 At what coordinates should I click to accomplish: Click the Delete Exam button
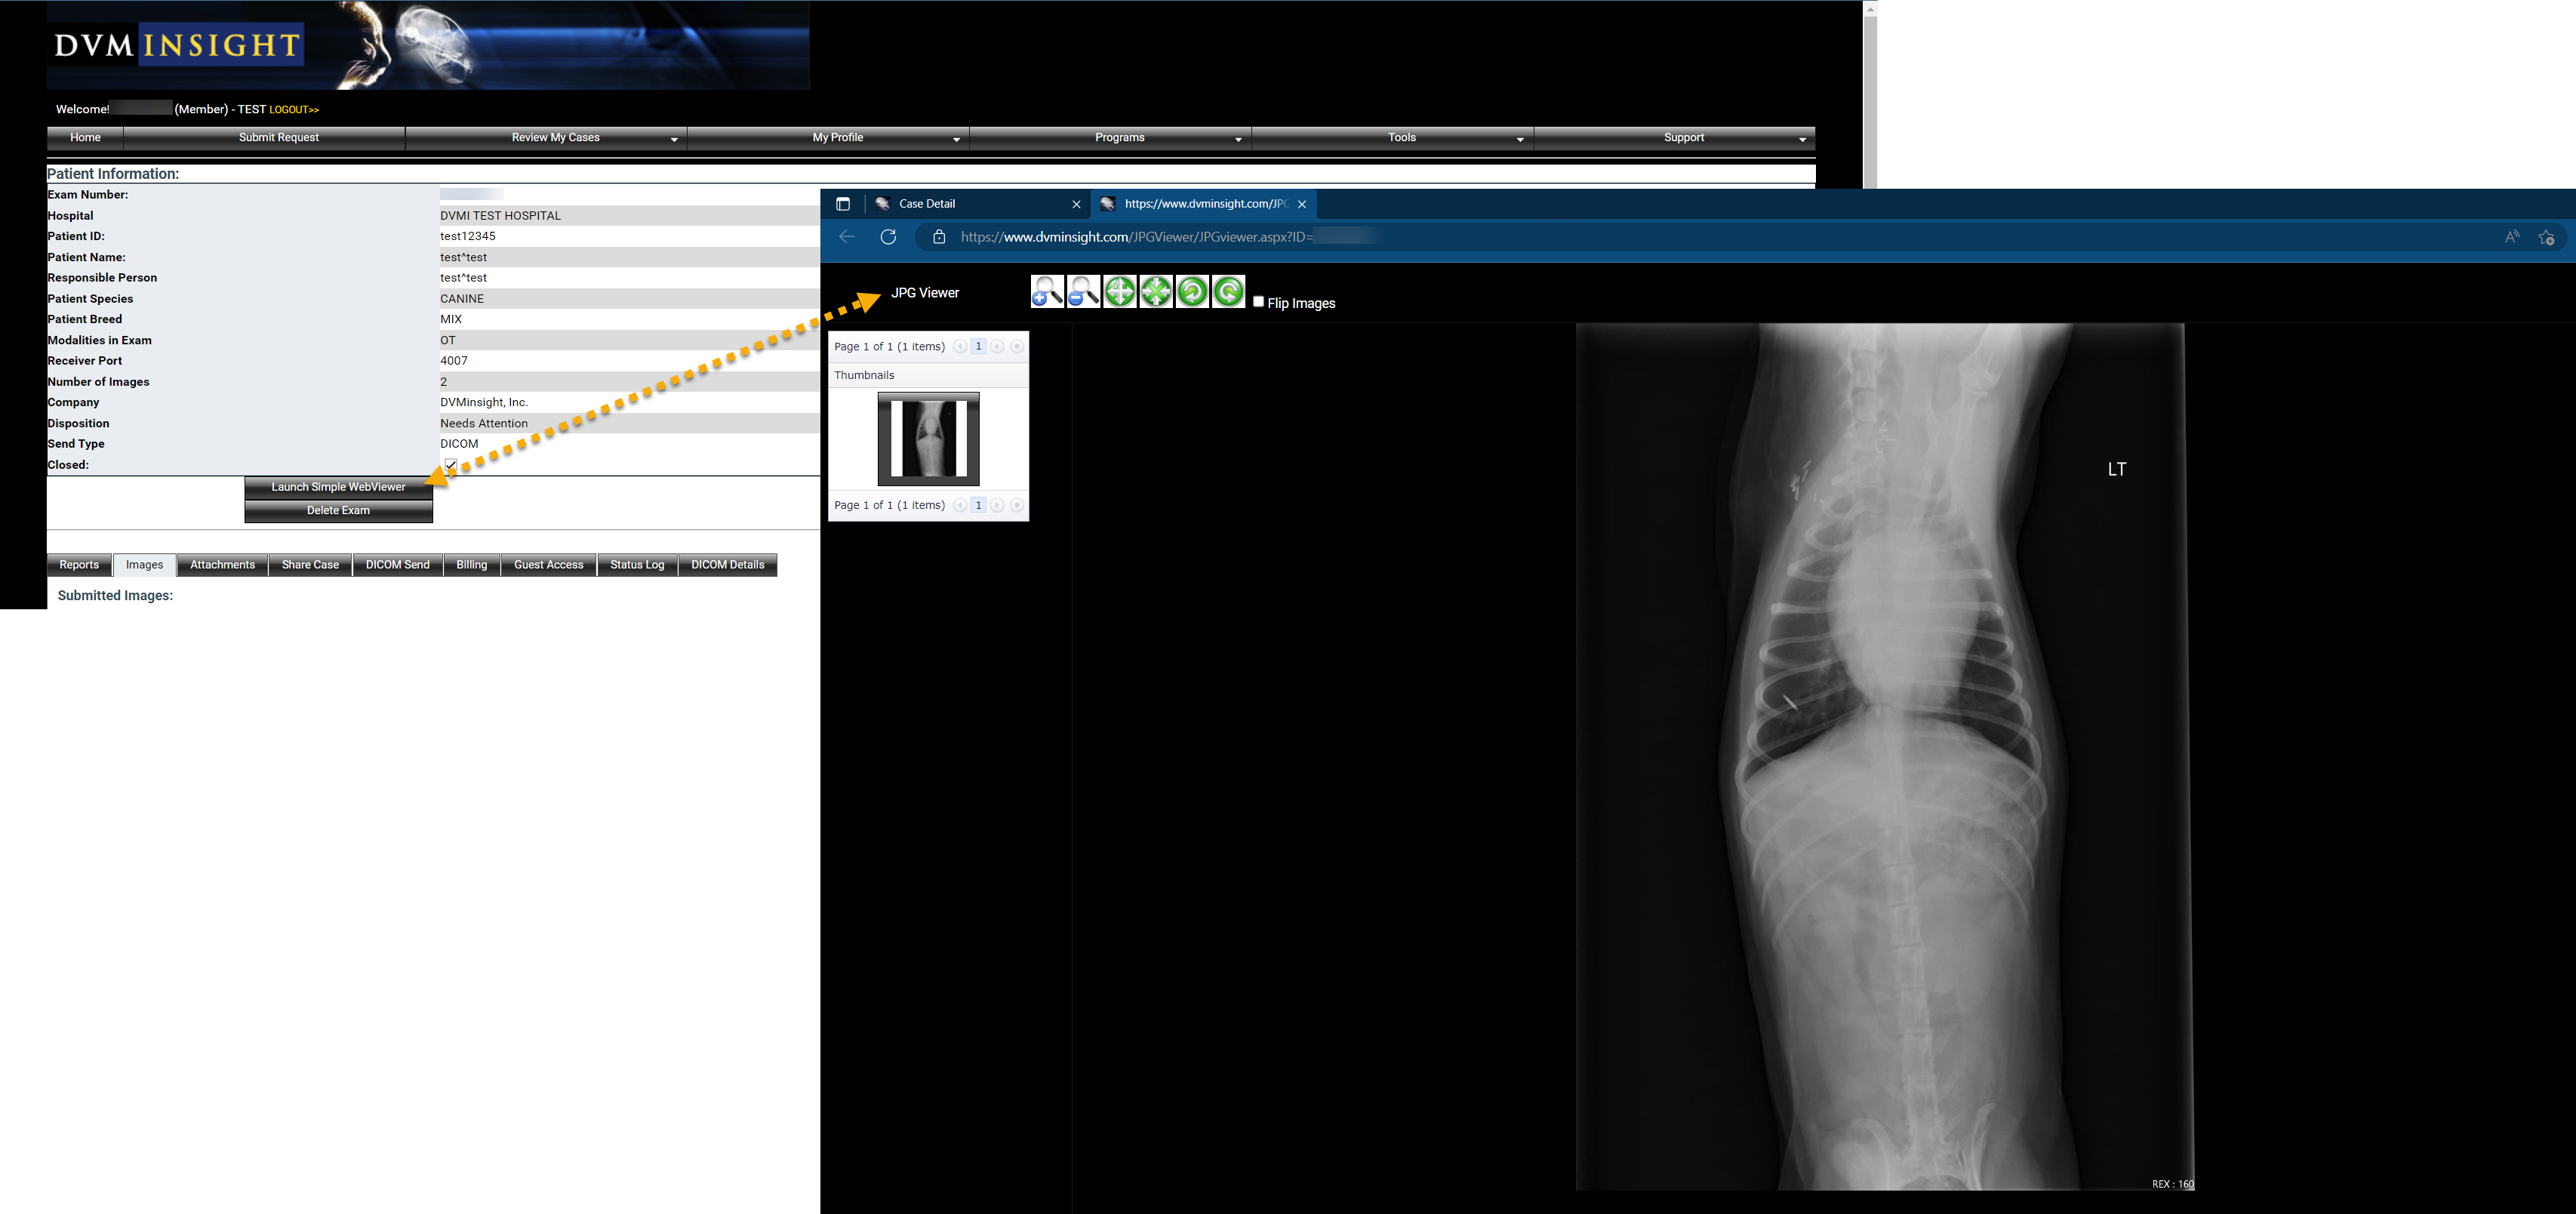tap(338, 511)
